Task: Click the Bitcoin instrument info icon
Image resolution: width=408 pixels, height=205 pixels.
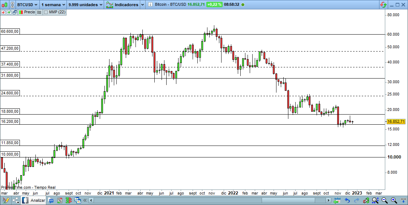Action: [x=149, y=5]
